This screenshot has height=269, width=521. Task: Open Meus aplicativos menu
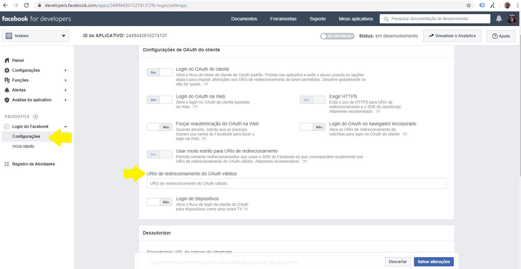click(356, 19)
